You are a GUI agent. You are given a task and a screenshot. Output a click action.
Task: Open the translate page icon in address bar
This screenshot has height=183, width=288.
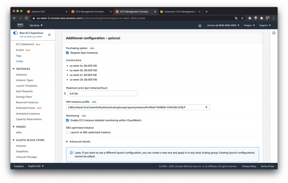(236, 18)
